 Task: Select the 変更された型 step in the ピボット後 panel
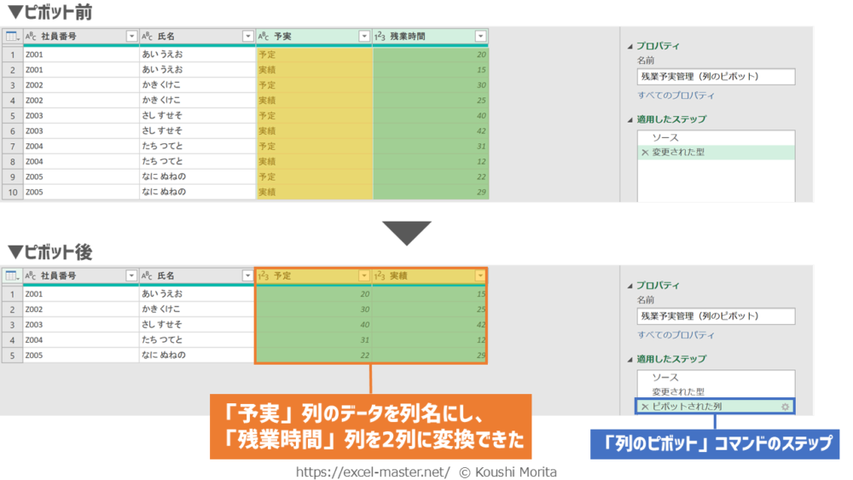click(x=677, y=391)
